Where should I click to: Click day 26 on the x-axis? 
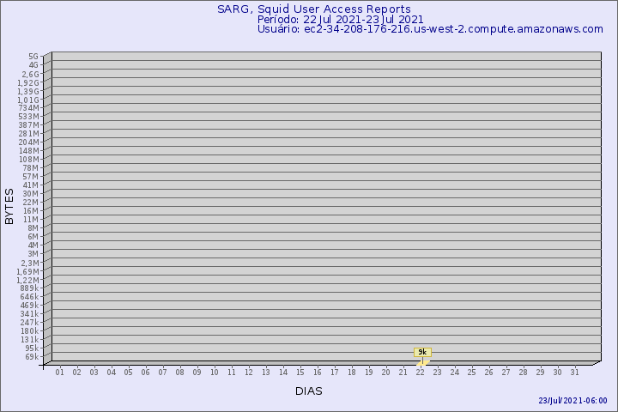point(488,373)
